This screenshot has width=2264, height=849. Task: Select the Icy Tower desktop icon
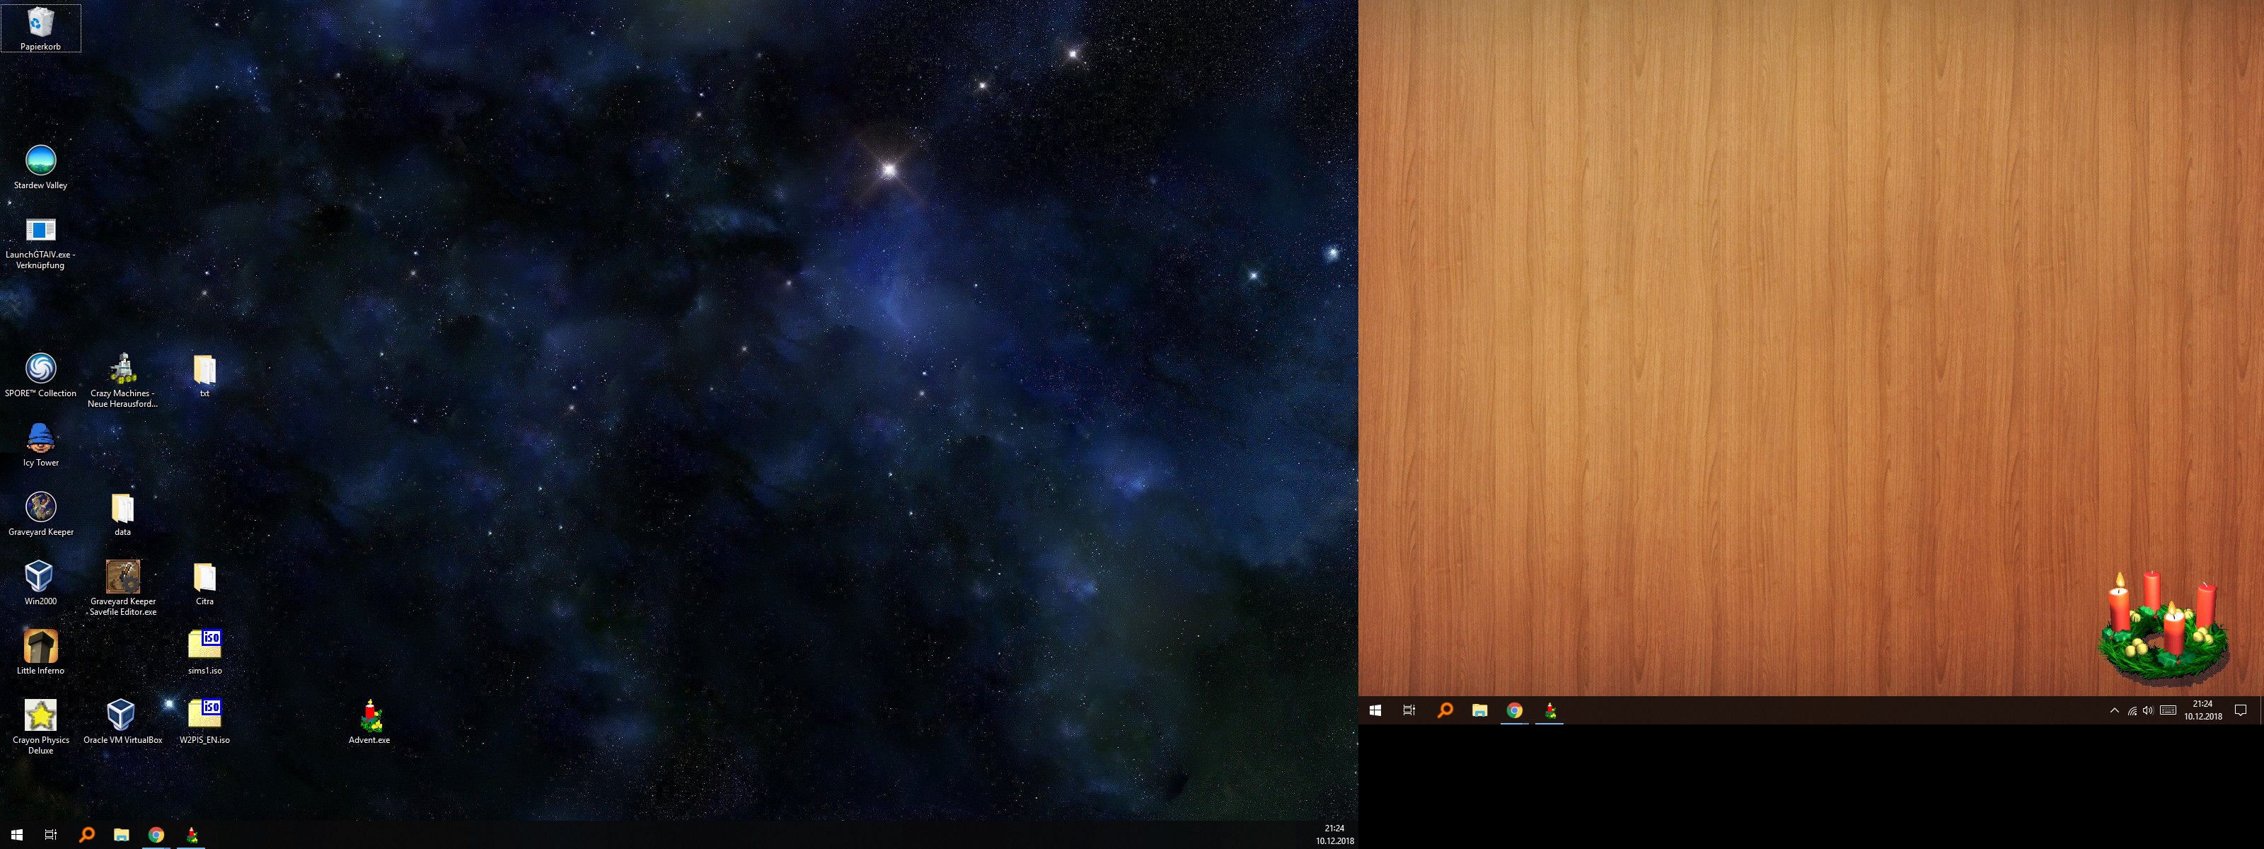point(40,439)
